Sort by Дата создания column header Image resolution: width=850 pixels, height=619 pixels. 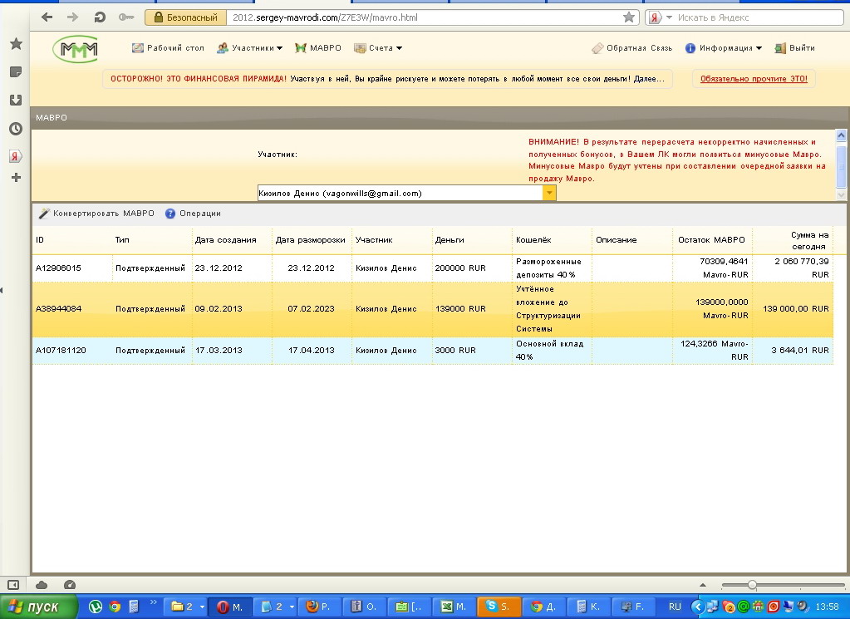[232, 239]
